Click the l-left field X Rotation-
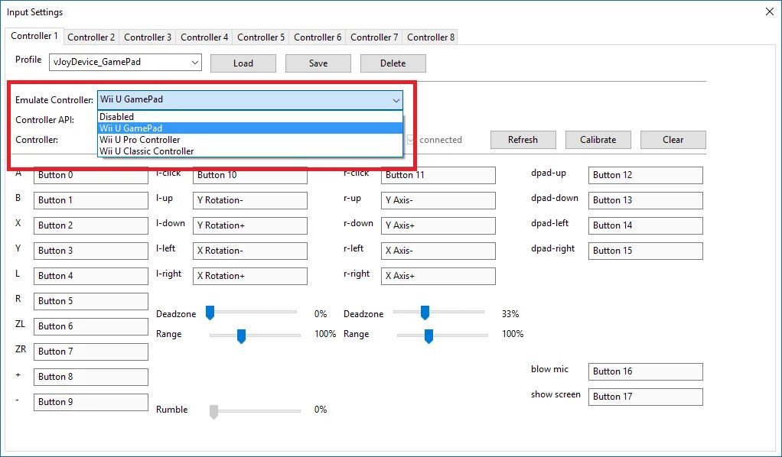 [x=250, y=251]
